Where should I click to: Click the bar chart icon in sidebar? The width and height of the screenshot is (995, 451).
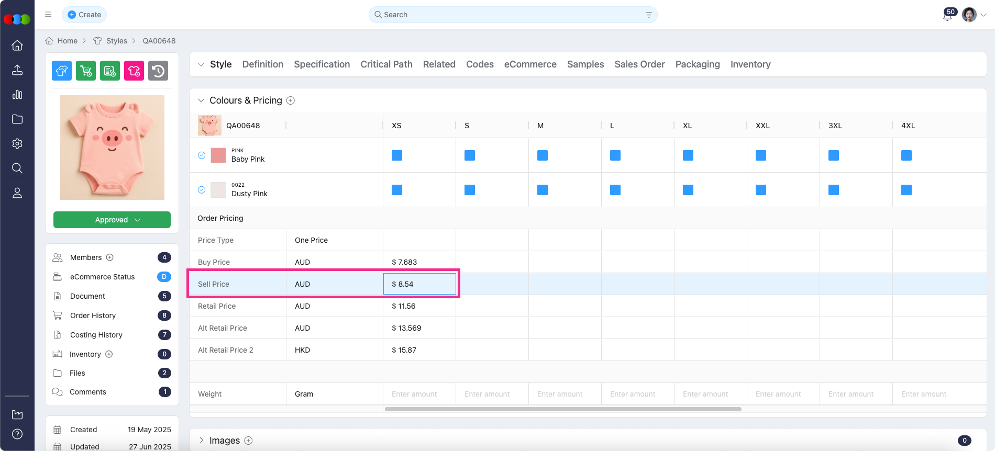pos(17,95)
